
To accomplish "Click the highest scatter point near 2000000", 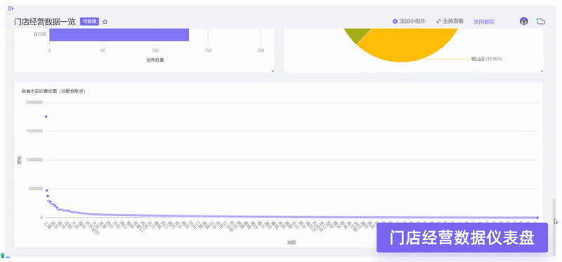I will (46, 116).
